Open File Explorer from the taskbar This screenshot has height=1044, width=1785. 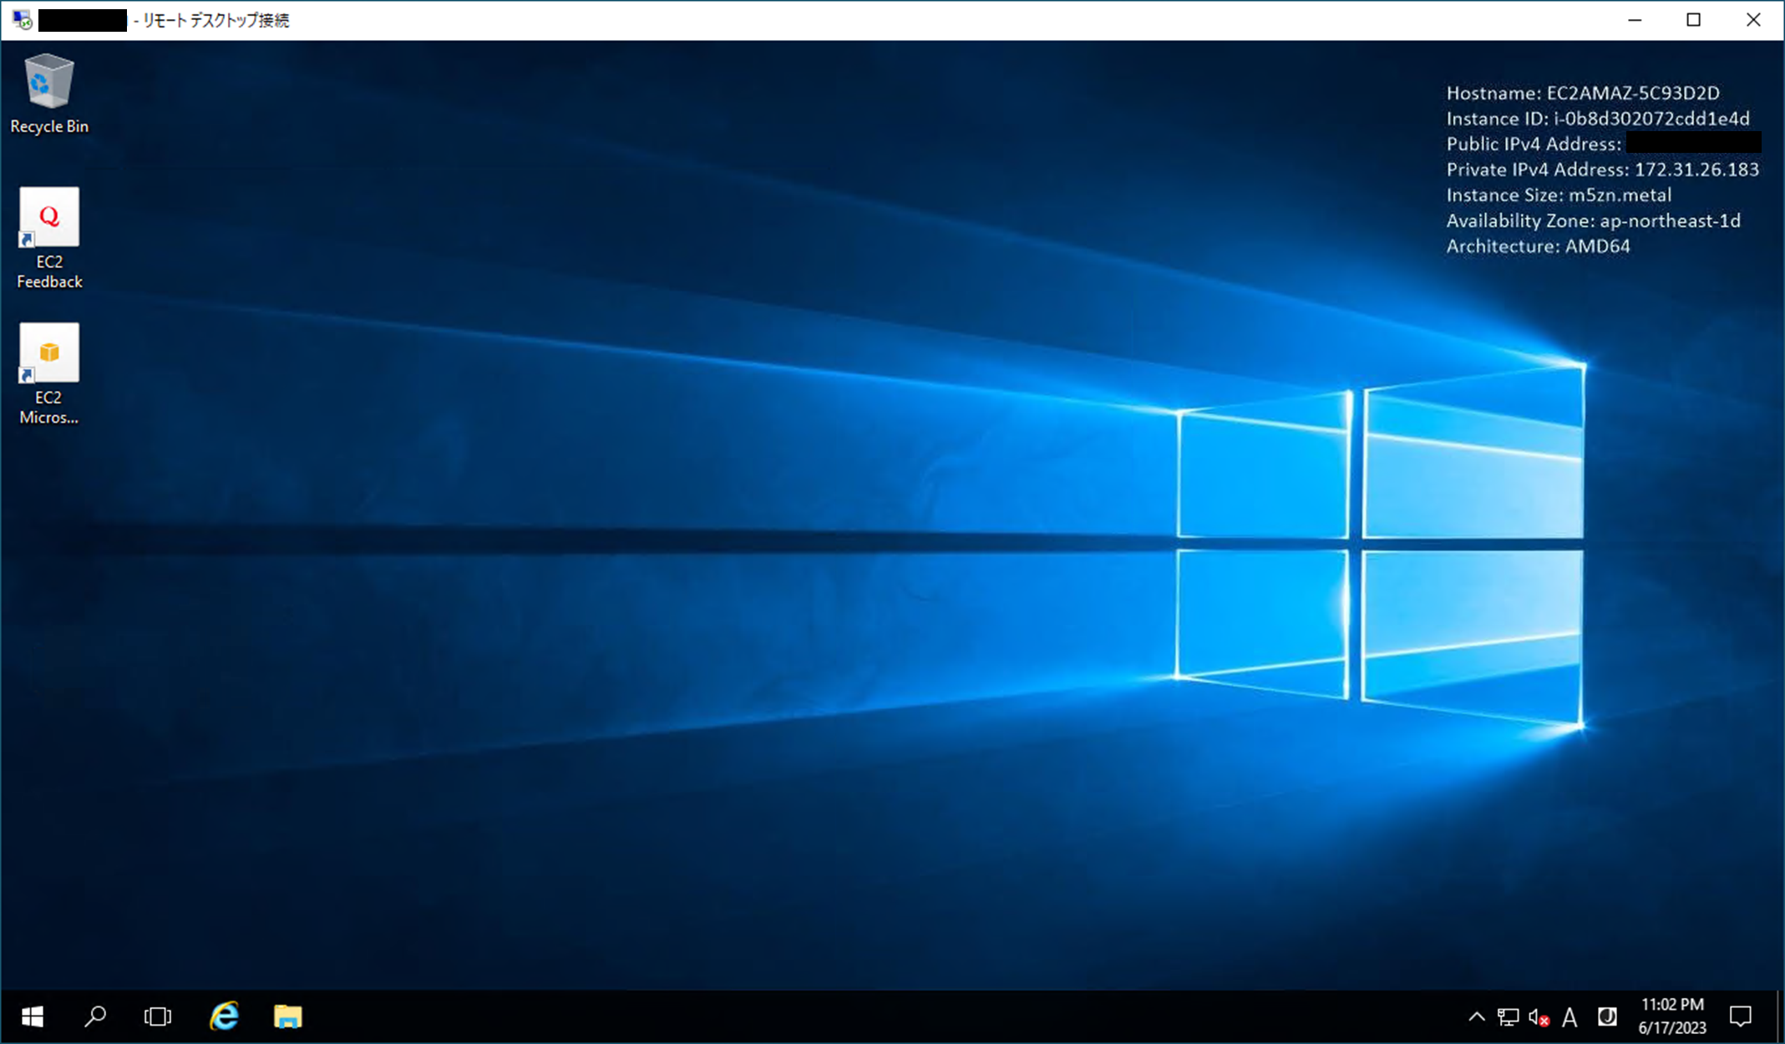click(x=287, y=1016)
